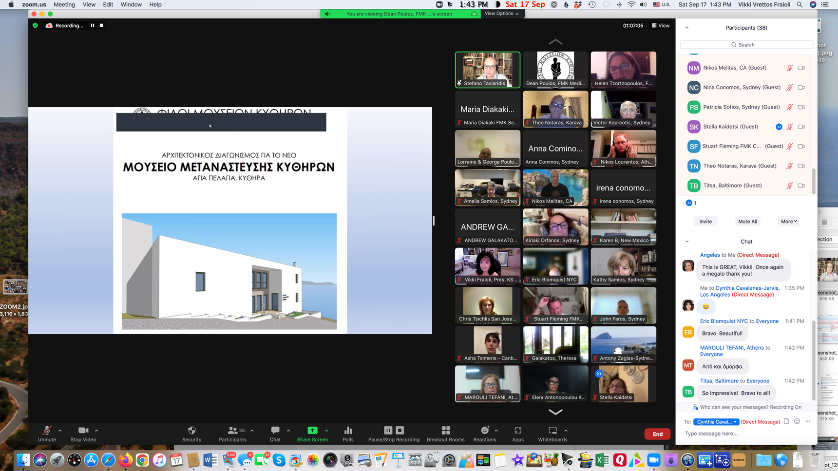Toggle Stop Video camera button
The width and height of the screenshot is (838, 471).
click(x=83, y=431)
